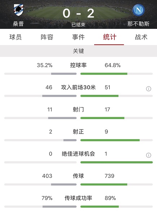Tap the 那不勒斯 team name
157x211 pixels.
[139, 24]
